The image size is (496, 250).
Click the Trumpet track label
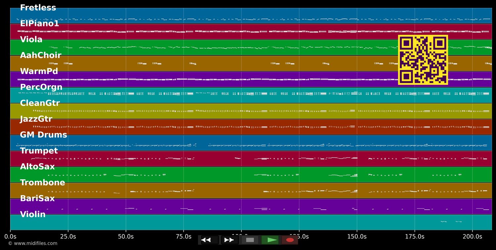(39, 151)
